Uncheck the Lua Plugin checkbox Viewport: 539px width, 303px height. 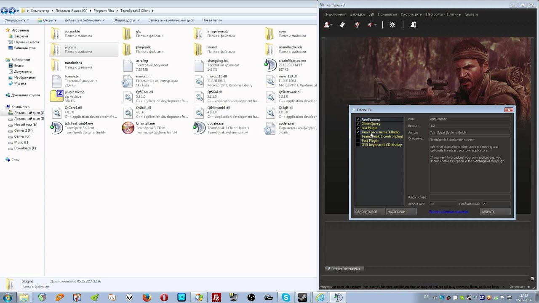pyautogui.click(x=358, y=128)
